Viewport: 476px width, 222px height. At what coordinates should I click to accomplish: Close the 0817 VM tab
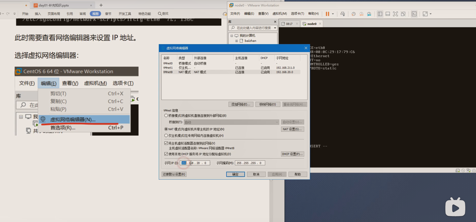pos(297,24)
